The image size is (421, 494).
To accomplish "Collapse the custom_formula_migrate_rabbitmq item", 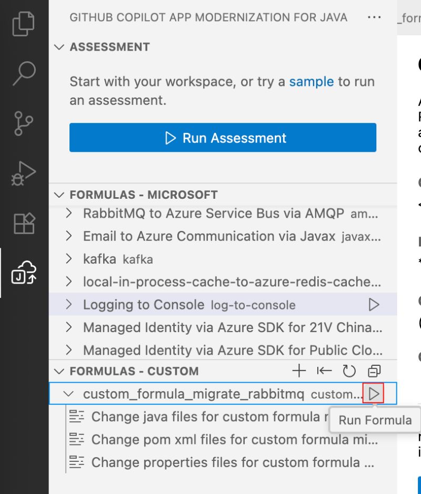I will (68, 394).
